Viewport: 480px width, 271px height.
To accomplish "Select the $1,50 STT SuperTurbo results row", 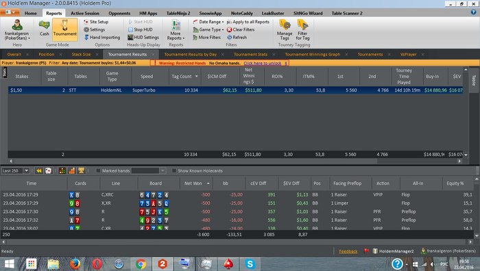I will (235, 90).
